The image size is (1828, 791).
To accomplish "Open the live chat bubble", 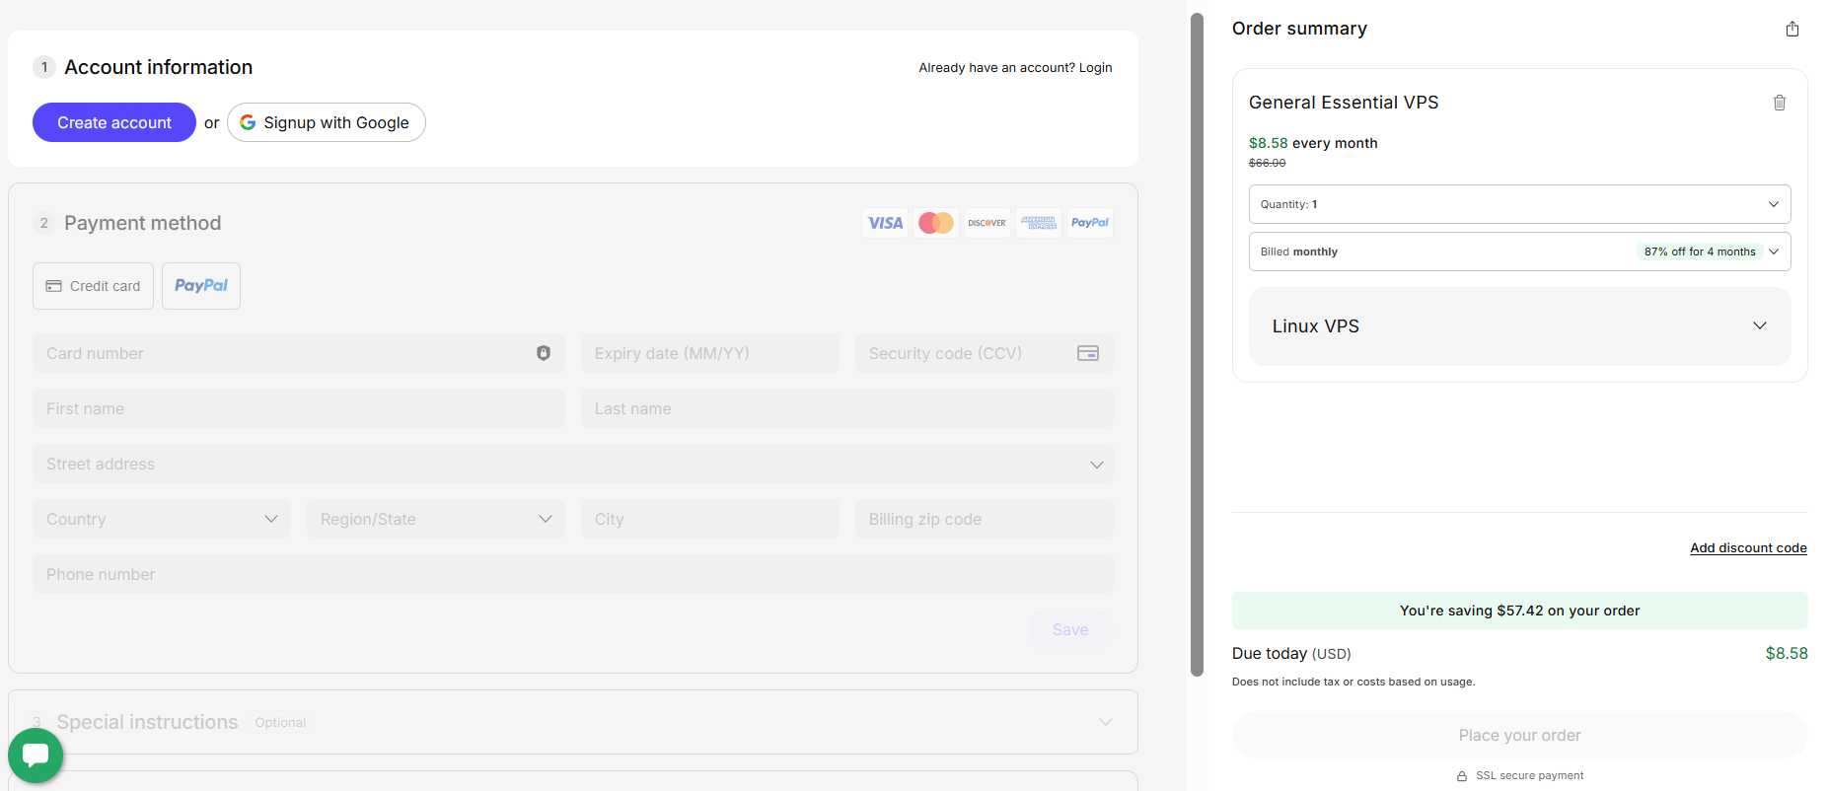I will pos(36,755).
